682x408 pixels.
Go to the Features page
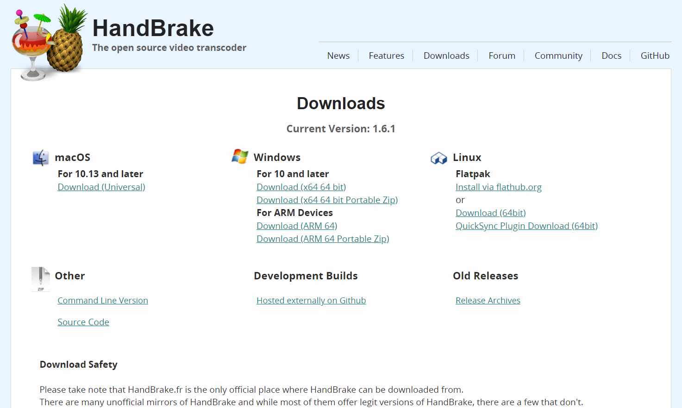(x=387, y=56)
